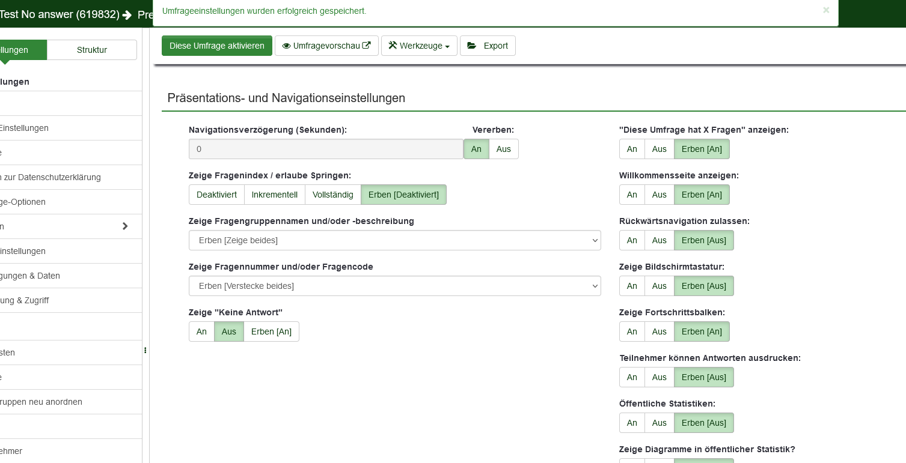
Task: Set Zeige "Keine Antwort" to An
Action: click(x=201, y=331)
